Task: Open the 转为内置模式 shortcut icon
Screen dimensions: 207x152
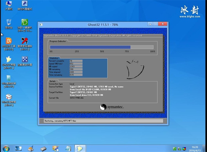Action: (25, 5)
